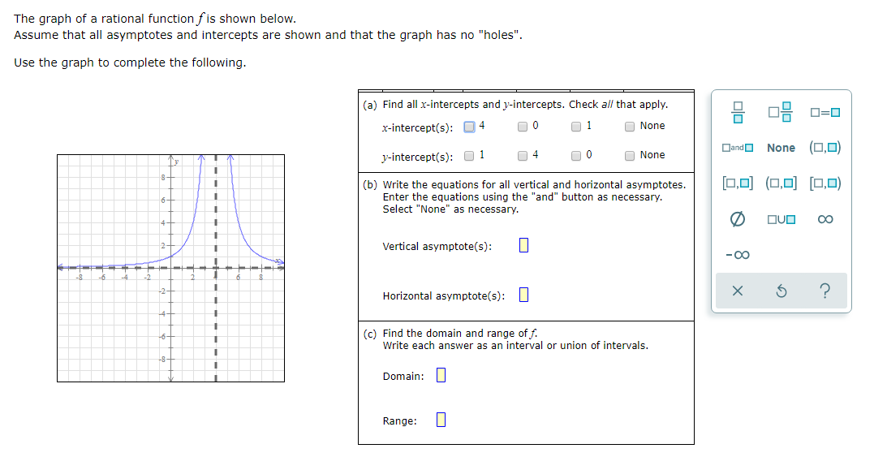Insert the equals template icon
Image resolution: width=887 pixels, height=470 pixels.
point(825,111)
